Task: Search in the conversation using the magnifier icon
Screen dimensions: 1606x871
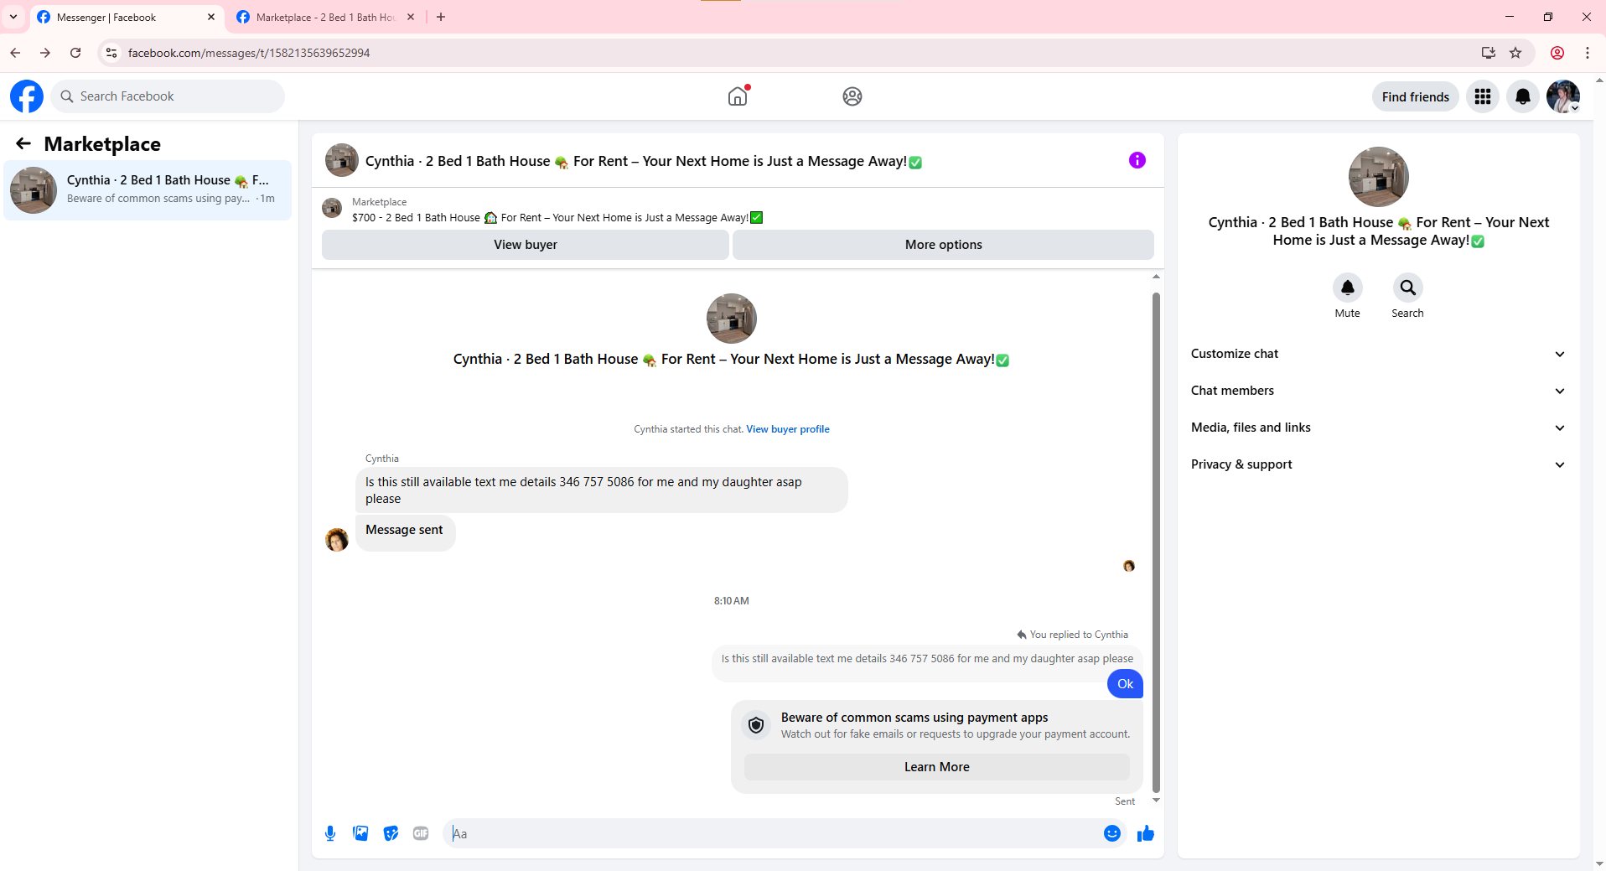Action: click(1408, 288)
